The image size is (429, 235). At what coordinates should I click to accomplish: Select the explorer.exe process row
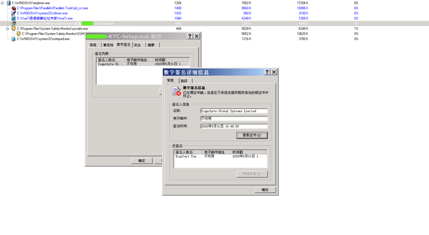214,3
